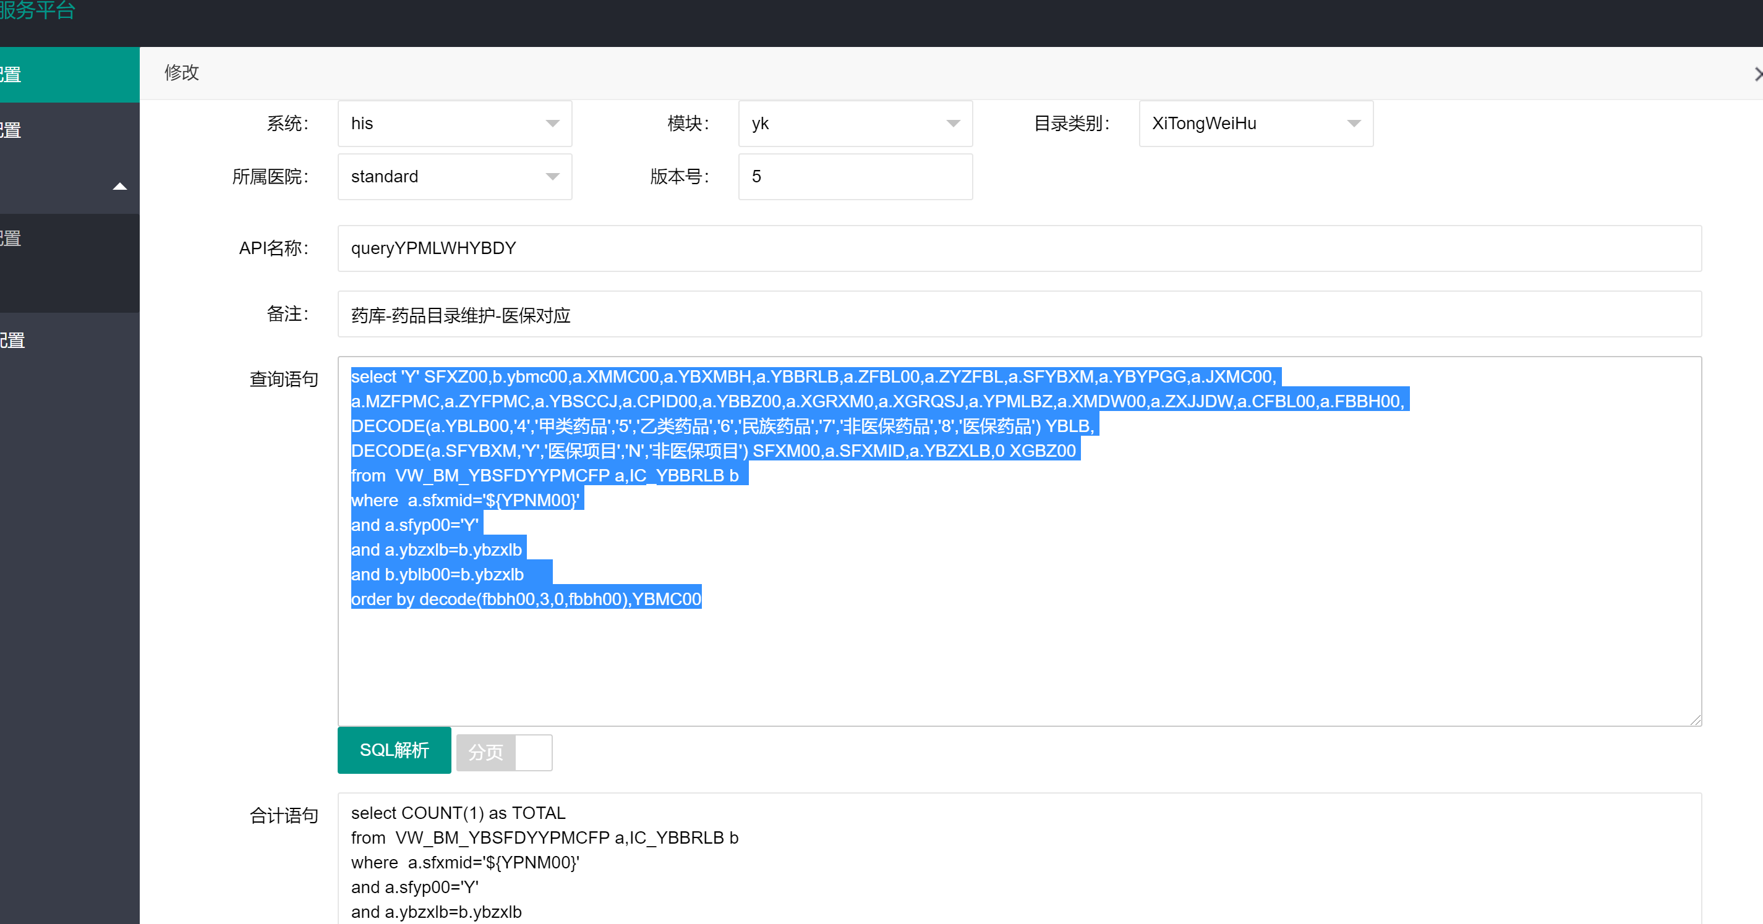The width and height of the screenshot is (1763, 924).
Task: Click the 服务平台 header title
Action: (x=38, y=11)
